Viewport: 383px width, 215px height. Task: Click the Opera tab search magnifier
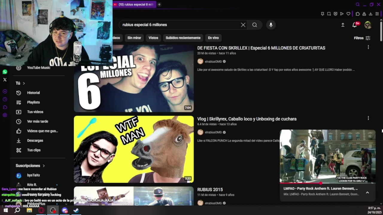click(x=358, y=4)
